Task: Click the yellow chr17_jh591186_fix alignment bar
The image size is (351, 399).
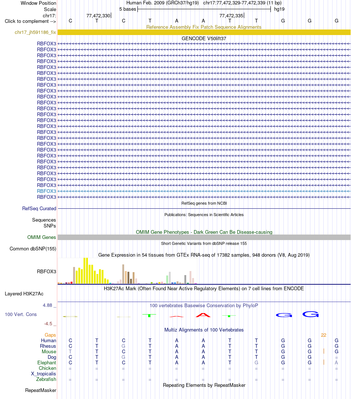Action: (x=204, y=32)
